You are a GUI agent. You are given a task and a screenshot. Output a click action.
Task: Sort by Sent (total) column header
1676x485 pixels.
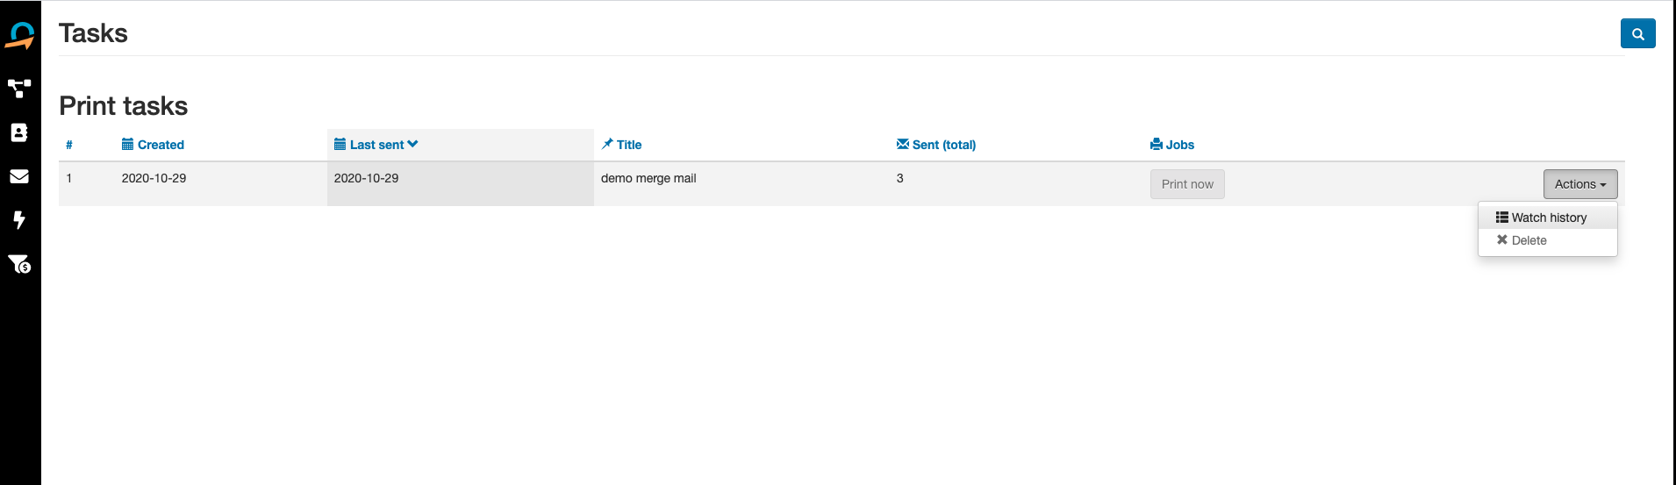[x=943, y=145]
